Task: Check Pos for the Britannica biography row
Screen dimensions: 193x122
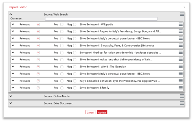Action: click(62, 46)
